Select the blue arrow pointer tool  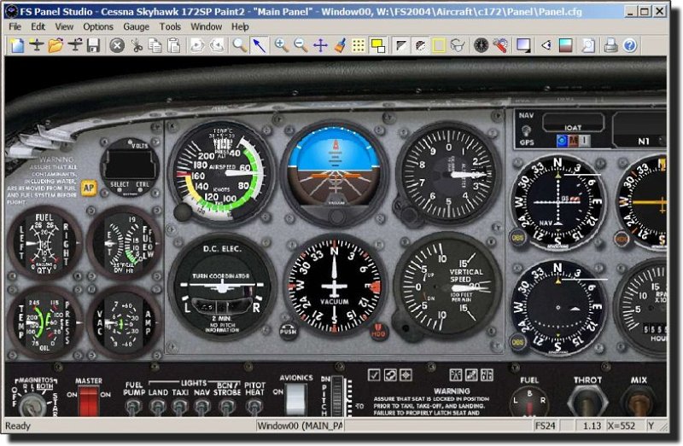click(260, 45)
